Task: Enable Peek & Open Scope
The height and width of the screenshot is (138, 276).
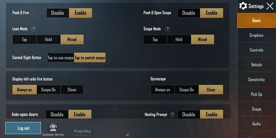Action: click(x=211, y=13)
